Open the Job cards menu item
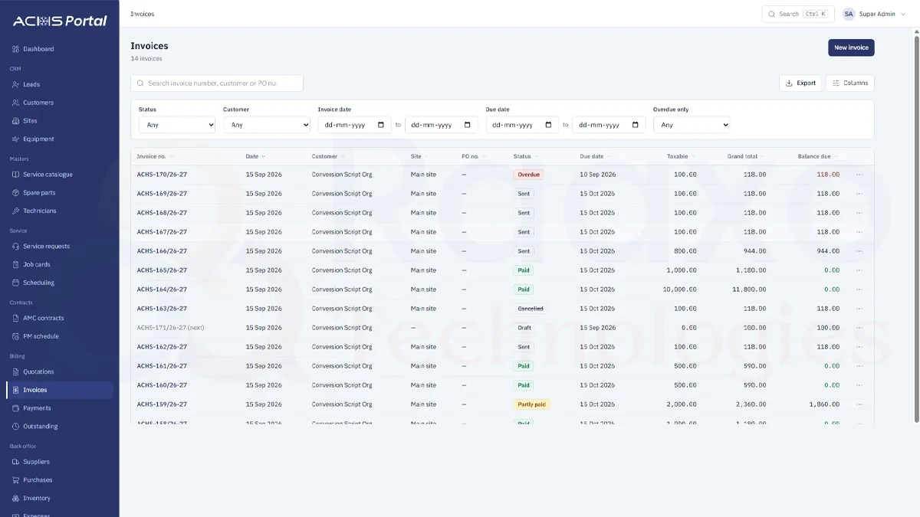 pos(60,264)
